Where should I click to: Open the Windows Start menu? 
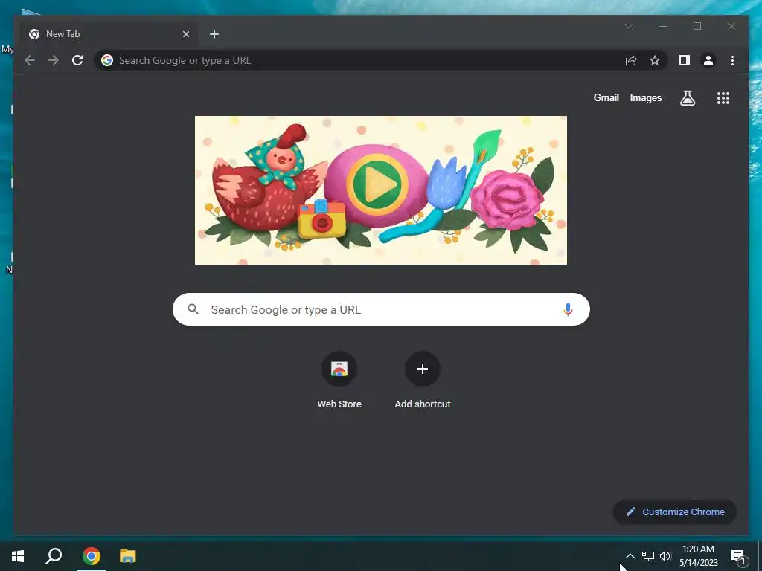[x=18, y=556]
